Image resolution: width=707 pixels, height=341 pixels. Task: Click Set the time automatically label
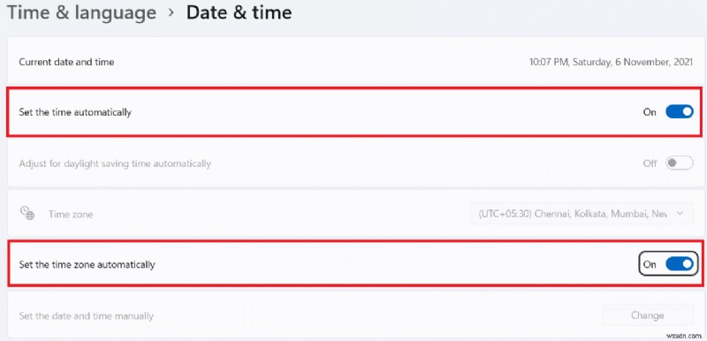[x=75, y=112]
